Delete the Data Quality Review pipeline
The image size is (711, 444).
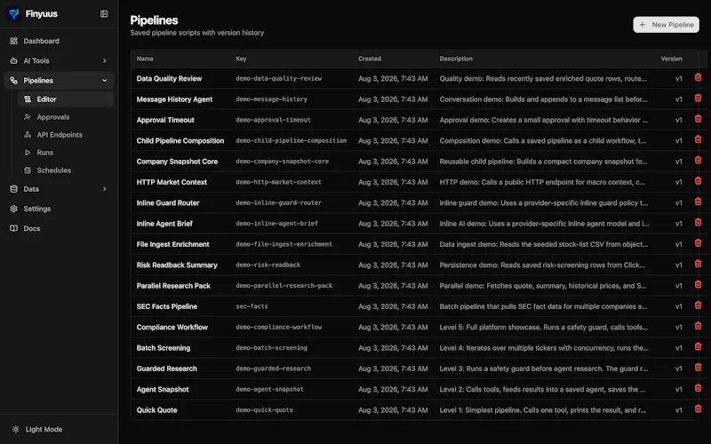point(698,77)
